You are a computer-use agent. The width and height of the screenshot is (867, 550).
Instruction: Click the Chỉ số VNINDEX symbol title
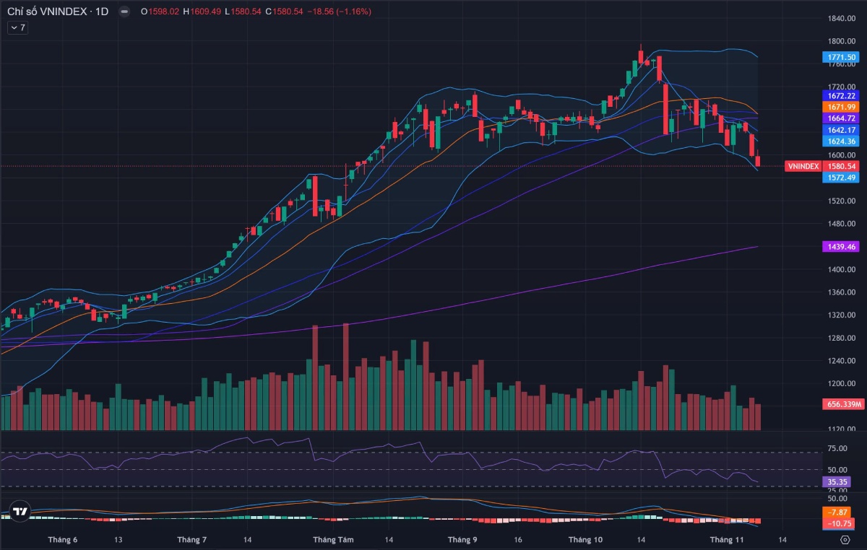tap(49, 12)
